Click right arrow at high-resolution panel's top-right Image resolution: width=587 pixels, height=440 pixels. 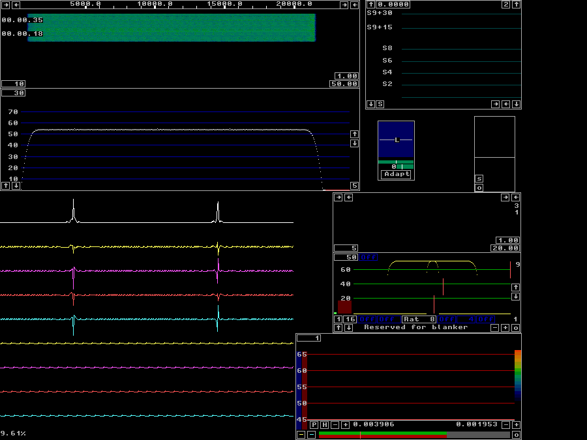pos(505,197)
